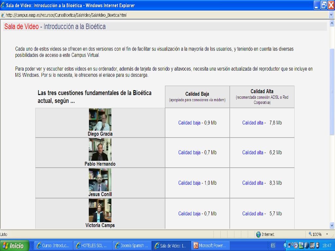Open Diego Gracia's Calidad alta video link
This screenshot has width=335, height=251.
tap(253, 123)
